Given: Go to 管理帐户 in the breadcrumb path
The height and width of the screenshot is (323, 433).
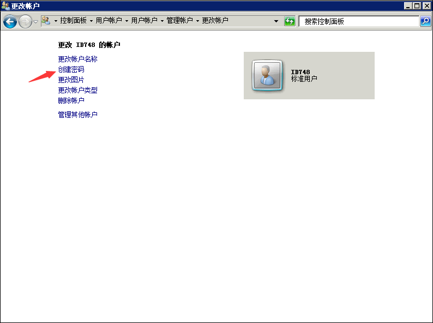Looking at the screenshot, I should [x=179, y=21].
